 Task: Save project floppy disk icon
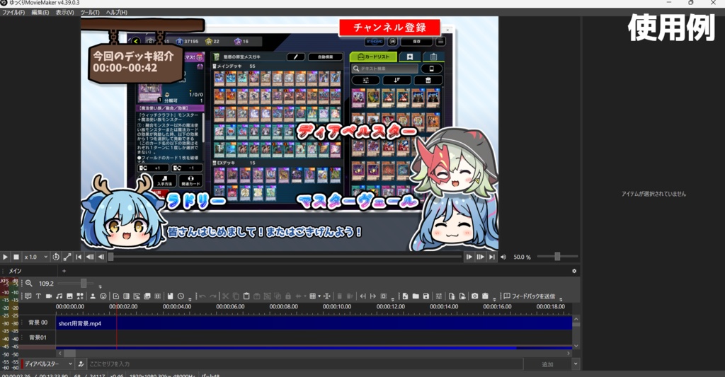[x=426, y=296]
